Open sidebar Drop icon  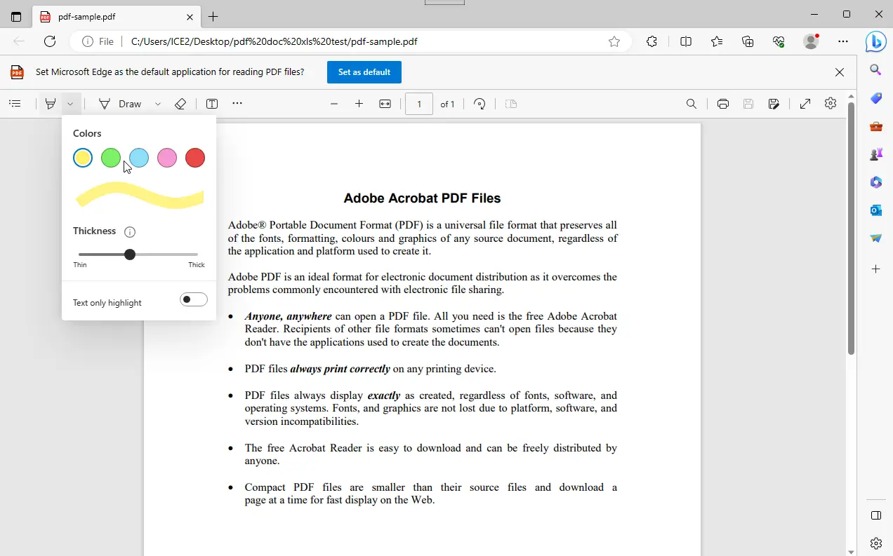coord(876,238)
